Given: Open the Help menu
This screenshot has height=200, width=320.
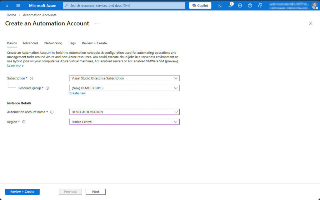Looking at the screenshot, I should click(x=250, y=5).
